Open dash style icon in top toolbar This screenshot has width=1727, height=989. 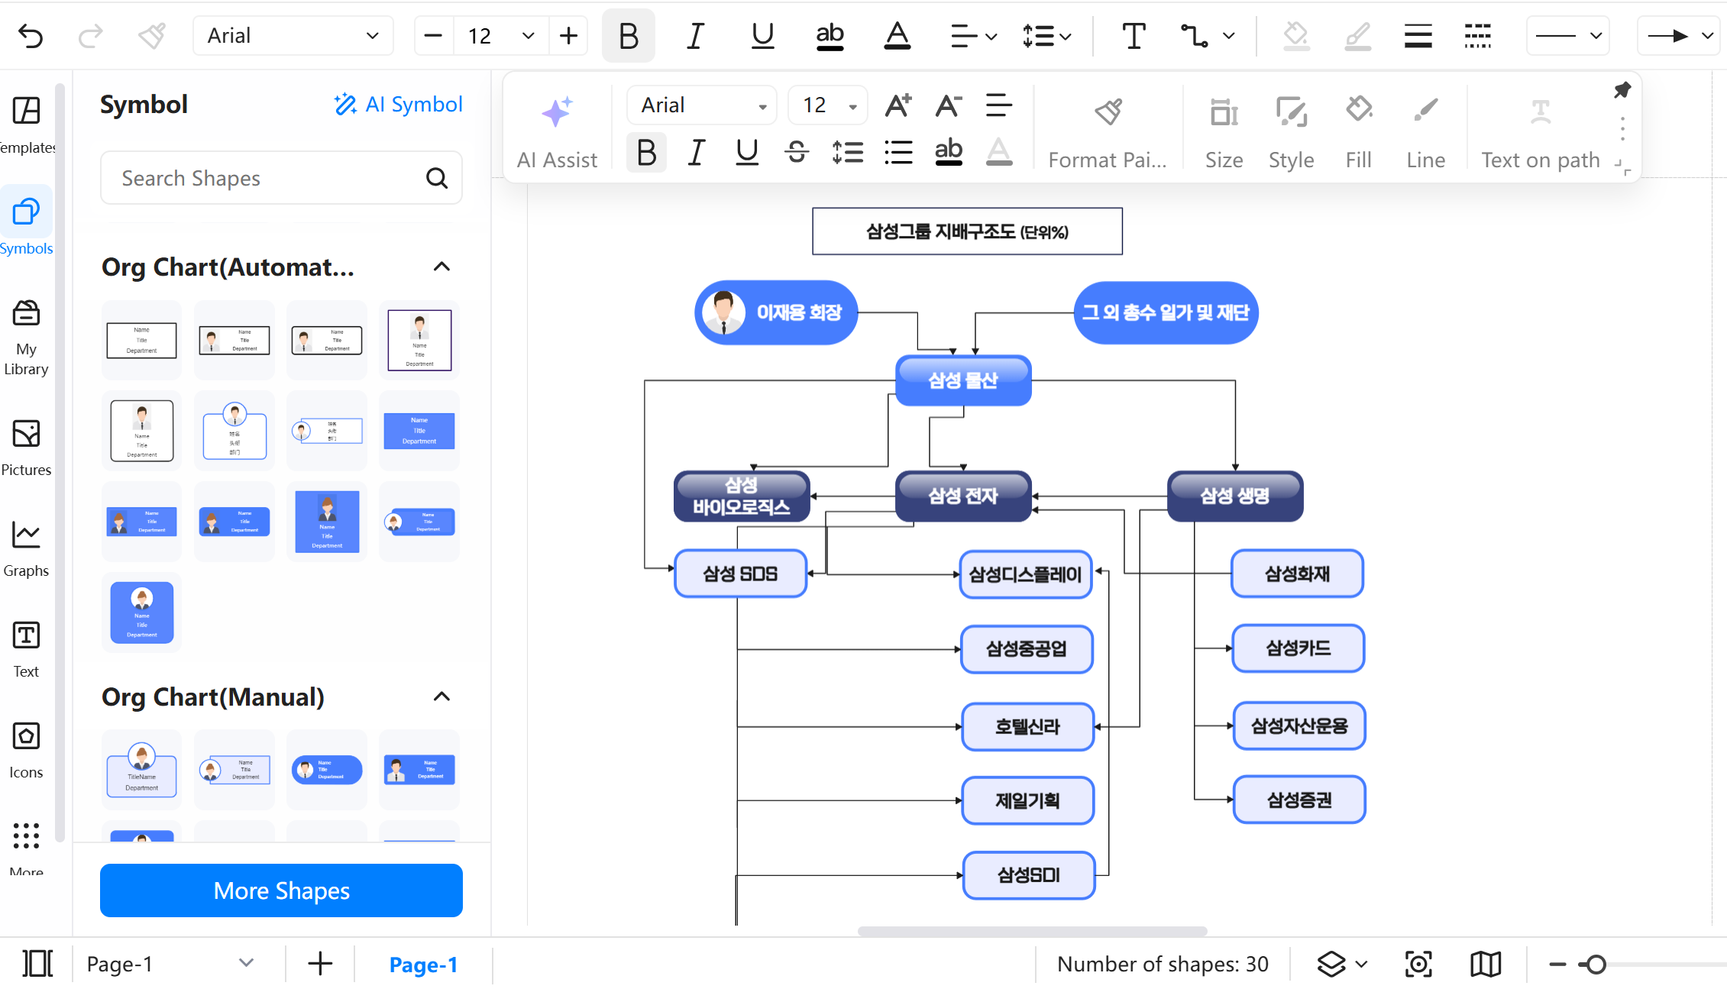coord(1478,36)
